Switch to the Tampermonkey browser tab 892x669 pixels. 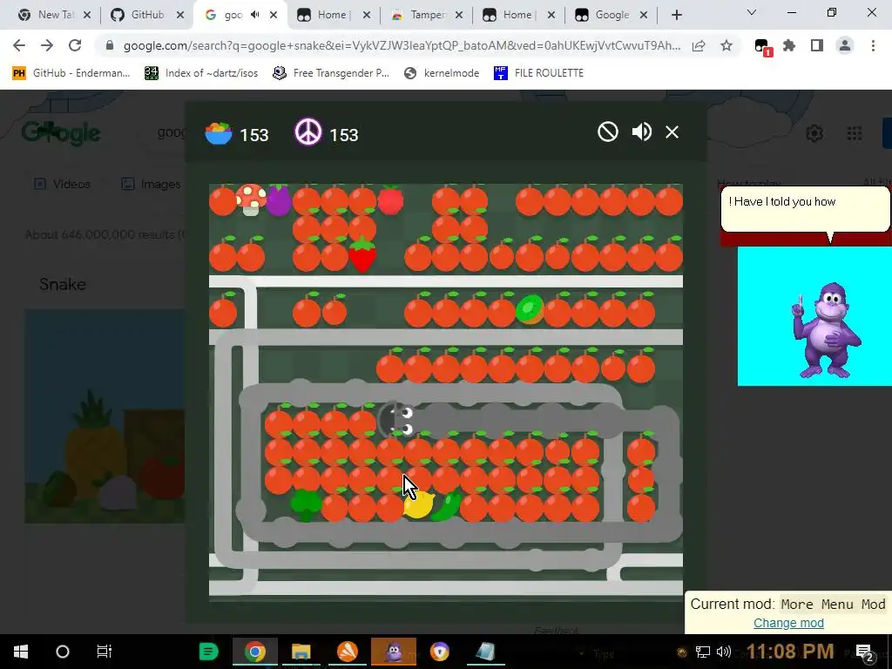(427, 15)
